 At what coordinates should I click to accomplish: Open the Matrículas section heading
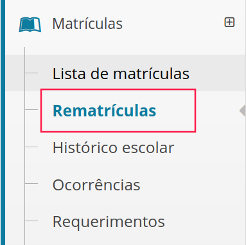coord(87,24)
